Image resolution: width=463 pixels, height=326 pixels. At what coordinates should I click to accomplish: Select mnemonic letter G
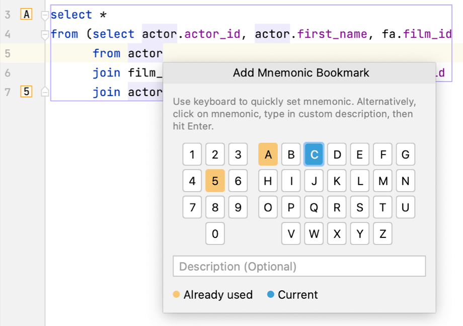[x=405, y=154]
